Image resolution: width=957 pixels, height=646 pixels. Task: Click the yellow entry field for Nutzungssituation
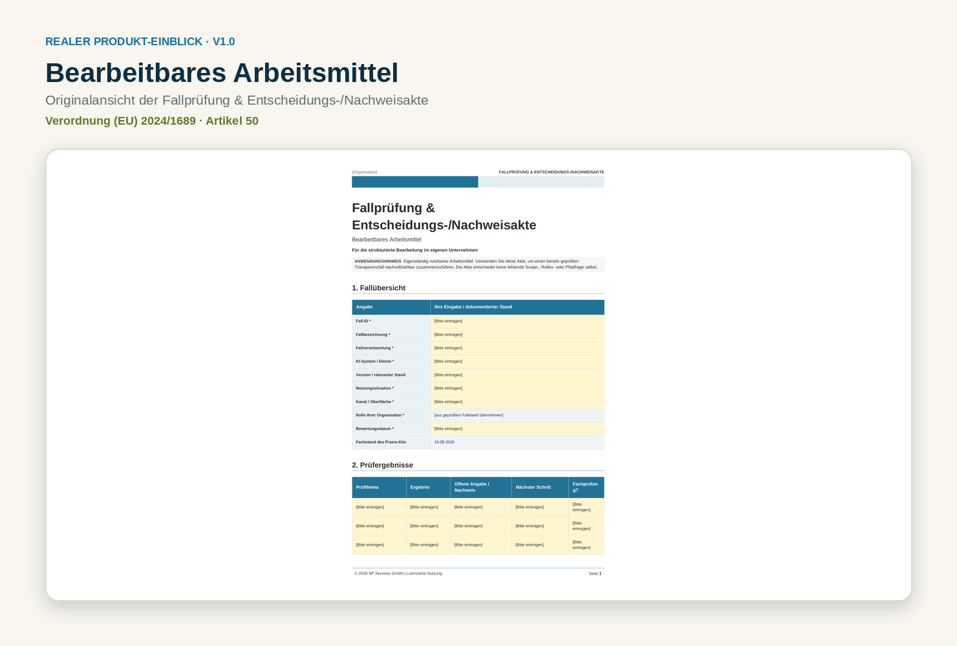[517, 388]
